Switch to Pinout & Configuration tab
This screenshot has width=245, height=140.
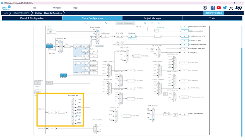[32, 18]
